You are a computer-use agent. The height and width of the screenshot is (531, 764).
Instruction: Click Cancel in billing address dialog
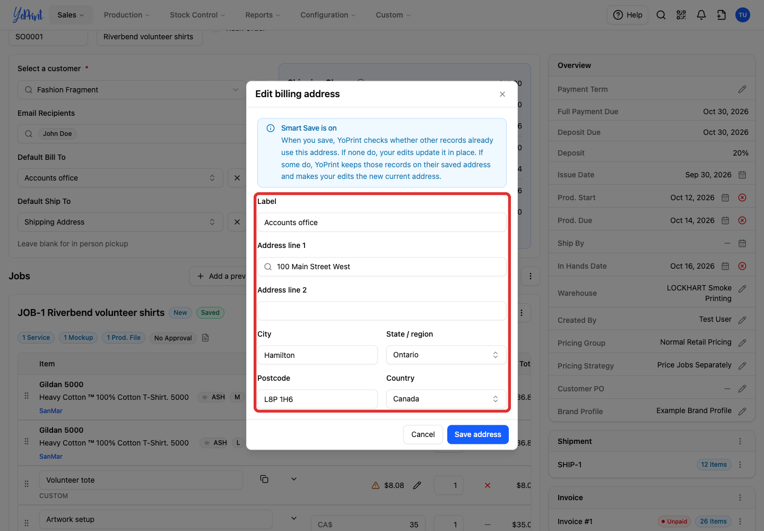point(423,434)
